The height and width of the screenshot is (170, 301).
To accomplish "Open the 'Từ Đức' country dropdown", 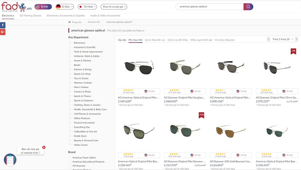I will pyautogui.click(x=65, y=7).
